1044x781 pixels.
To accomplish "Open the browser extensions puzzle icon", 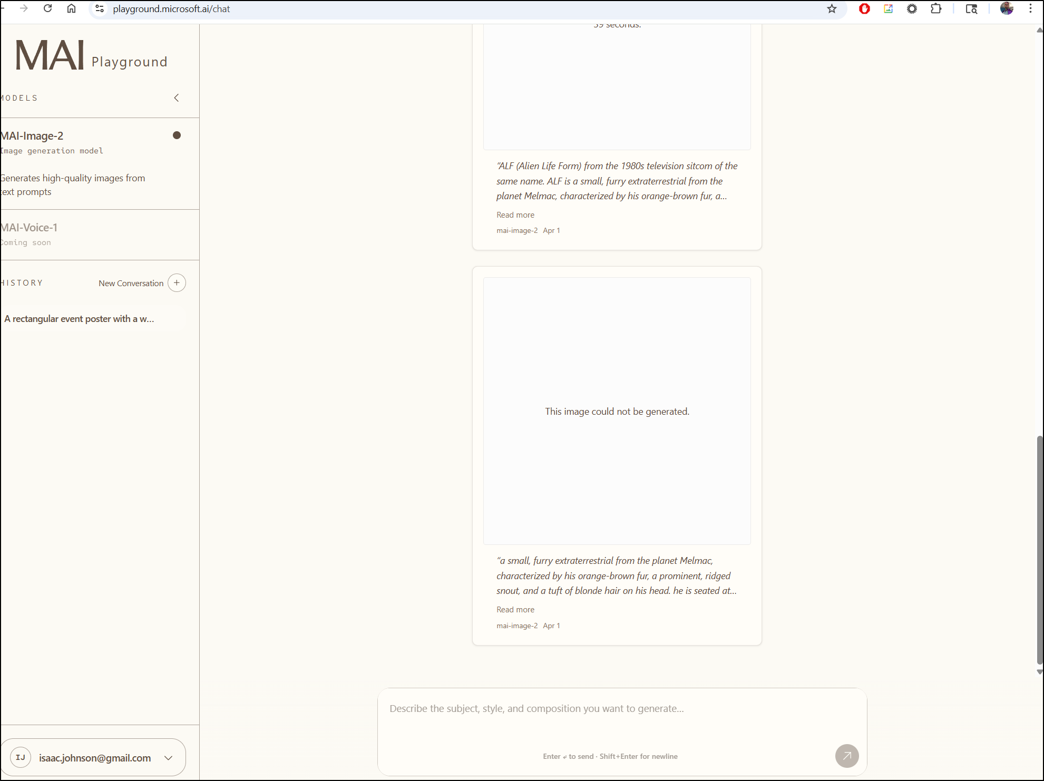I will click(936, 9).
